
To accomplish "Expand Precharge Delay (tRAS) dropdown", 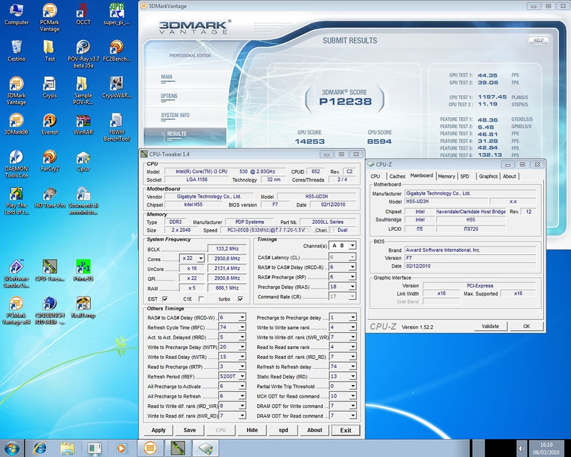I will pyautogui.click(x=352, y=287).
